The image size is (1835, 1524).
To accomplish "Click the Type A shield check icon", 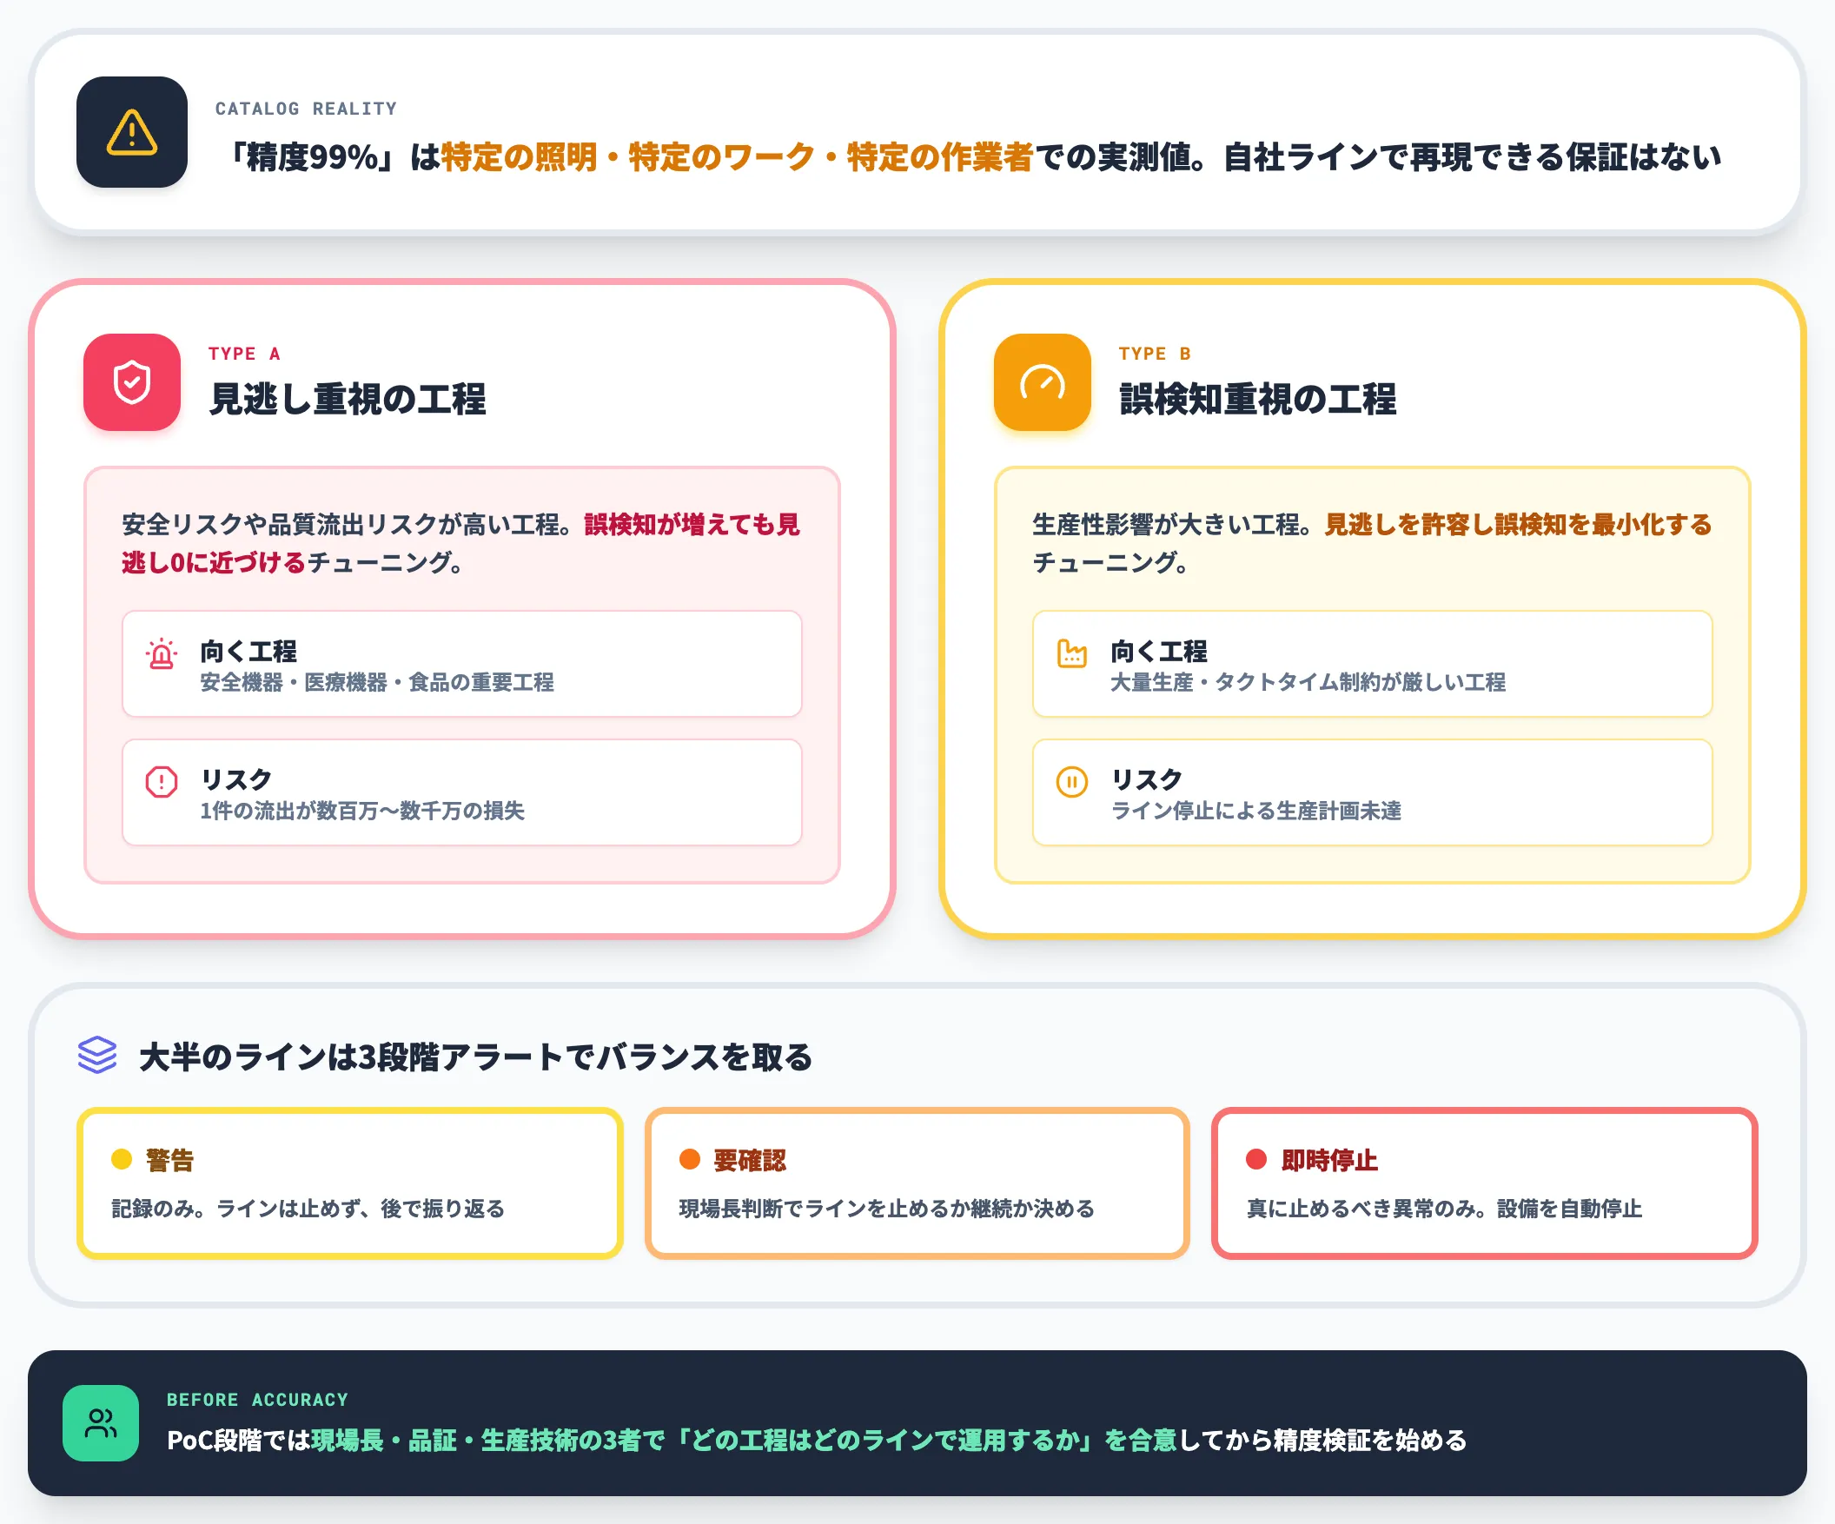I will tap(132, 382).
